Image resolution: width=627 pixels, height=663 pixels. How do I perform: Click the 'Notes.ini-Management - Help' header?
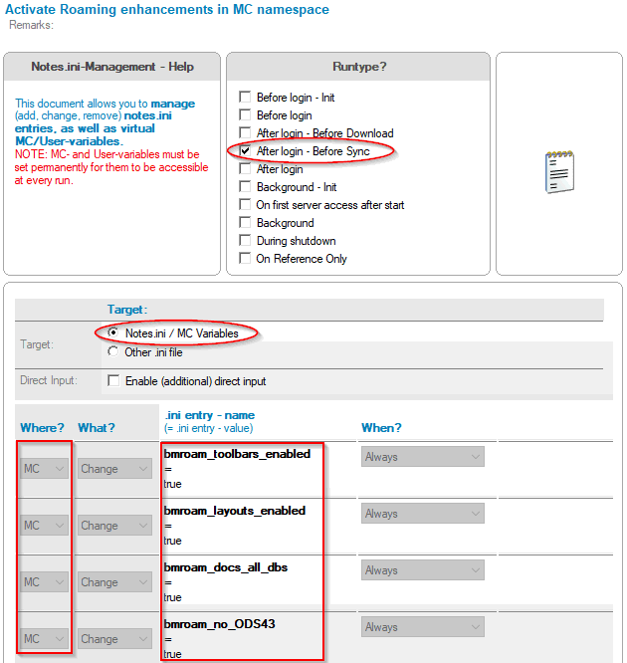(x=112, y=67)
